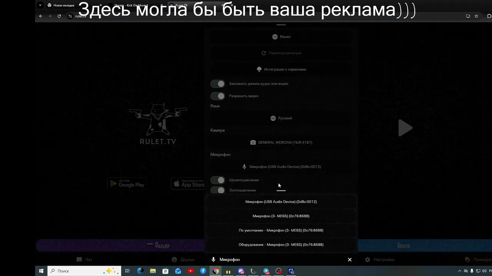
Task: Toggle the Шумоподавление switch
Action: coord(218,180)
